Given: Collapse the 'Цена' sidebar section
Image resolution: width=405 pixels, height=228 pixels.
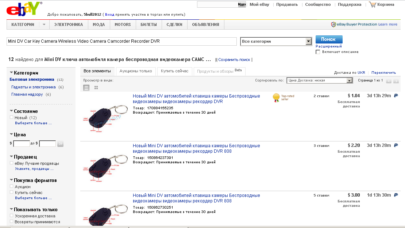Looking at the screenshot, I should coord(11,134).
